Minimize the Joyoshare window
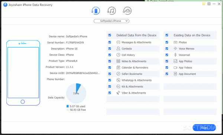Screen dimensions: 223x135 coord(214,4)
